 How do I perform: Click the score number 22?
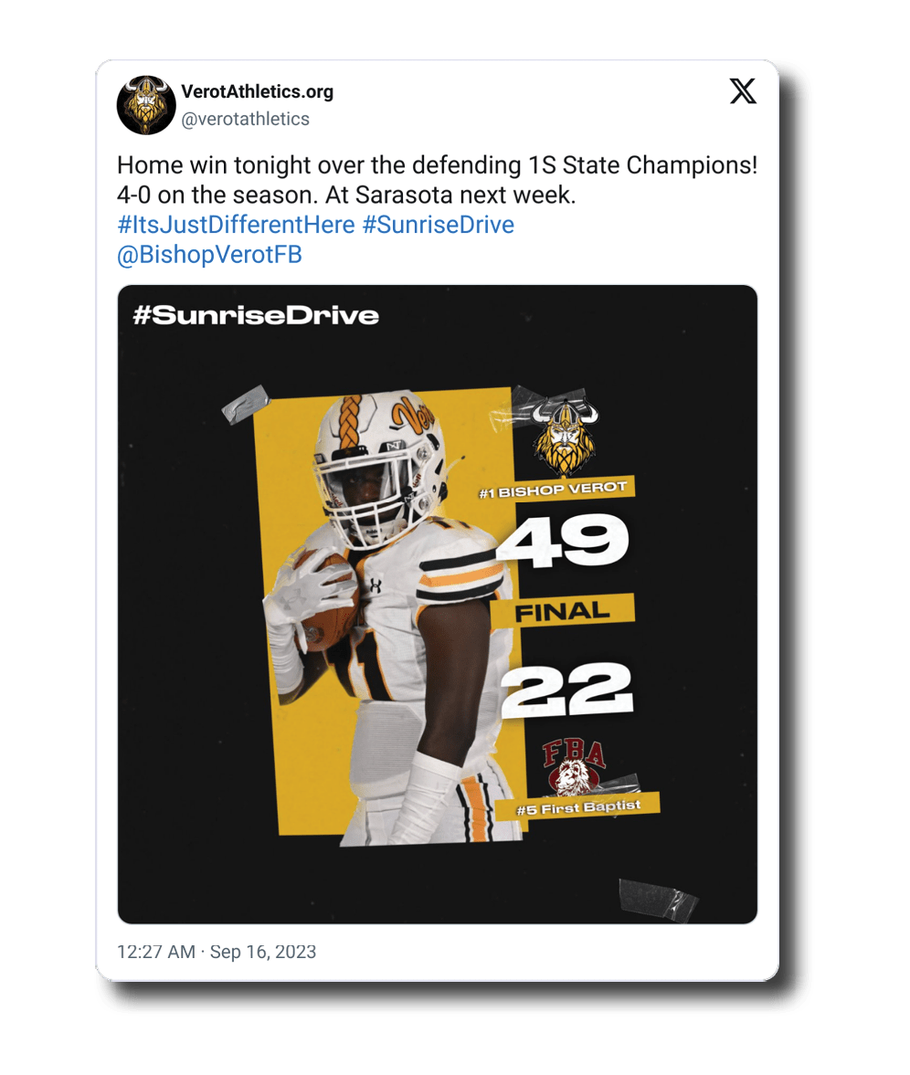coord(566,689)
